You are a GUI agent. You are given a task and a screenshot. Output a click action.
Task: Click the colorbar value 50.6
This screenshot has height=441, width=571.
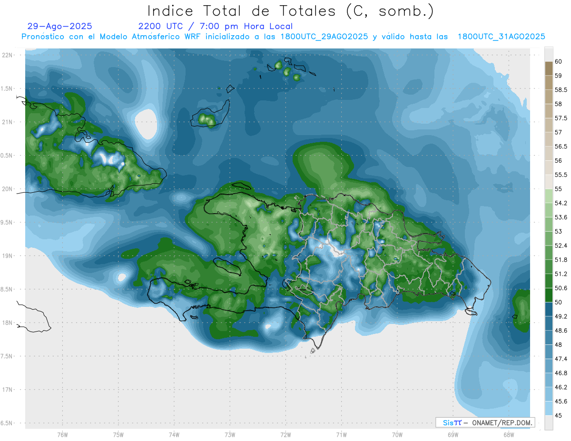[x=561, y=288]
